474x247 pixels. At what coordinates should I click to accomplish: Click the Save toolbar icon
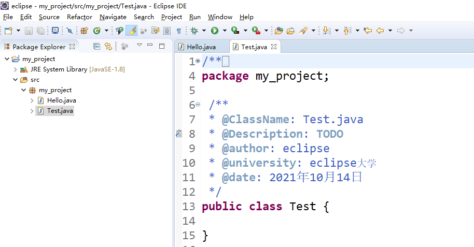[x=29, y=31]
